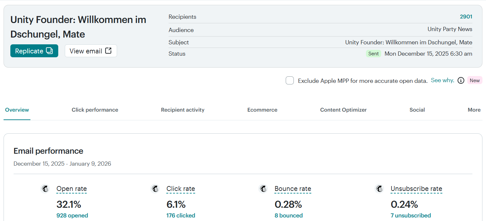The height and width of the screenshot is (221, 486).
Task: Click the Mailchimp icon beside Unsubscribe rate
Action: click(380, 189)
